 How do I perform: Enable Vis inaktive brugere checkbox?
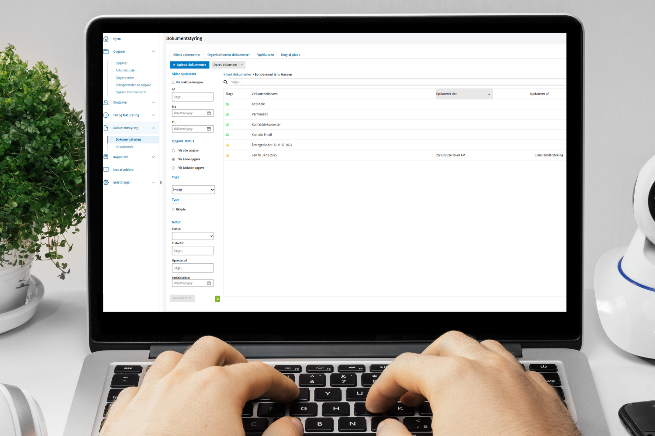pos(173,82)
